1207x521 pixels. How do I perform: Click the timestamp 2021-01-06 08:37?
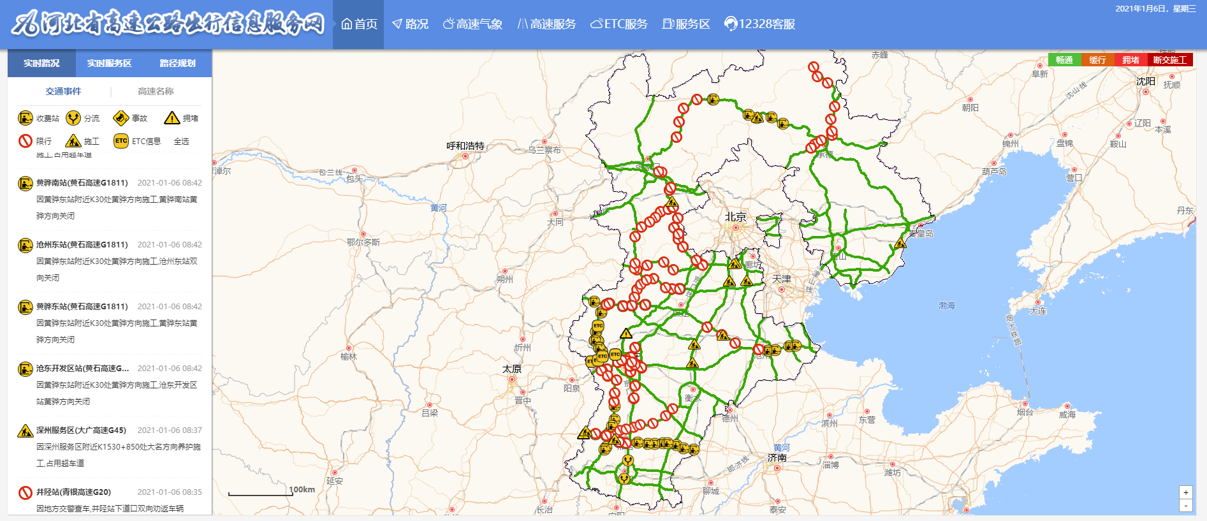tap(170, 430)
